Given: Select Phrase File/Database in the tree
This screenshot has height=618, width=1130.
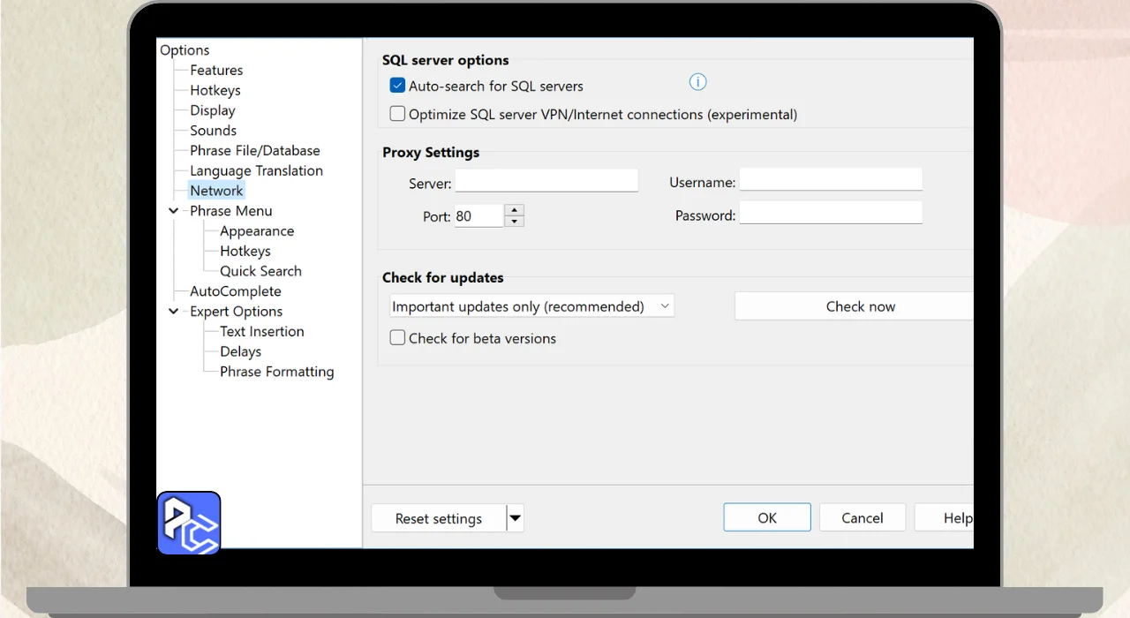Looking at the screenshot, I should pyautogui.click(x=254, y=151).
